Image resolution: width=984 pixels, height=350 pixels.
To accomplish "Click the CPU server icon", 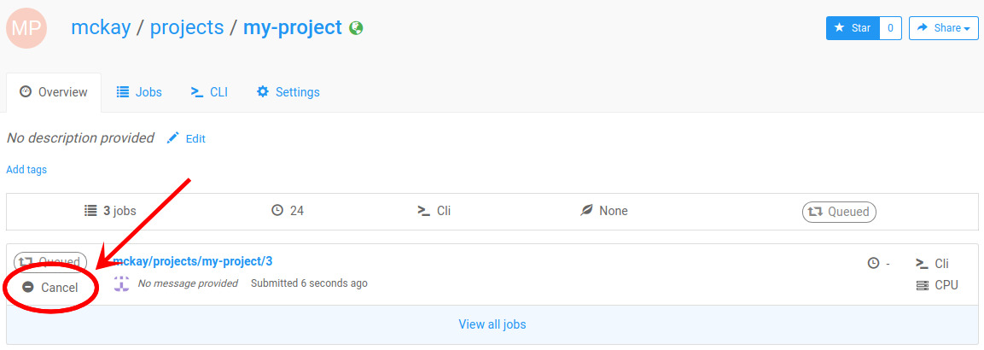I will [922, 285].
